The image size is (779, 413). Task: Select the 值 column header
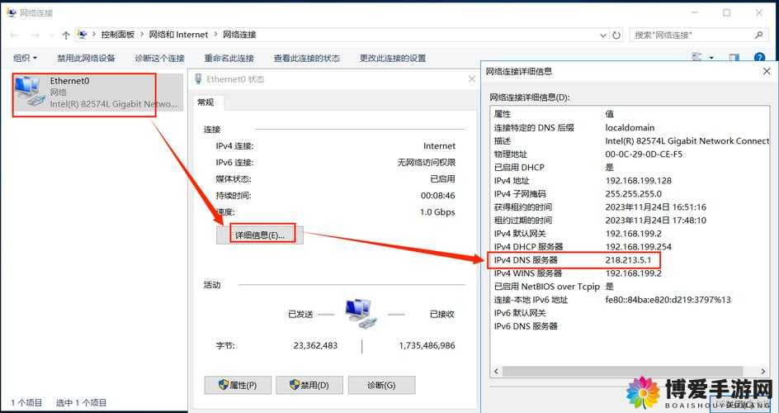tap(610, 114)
